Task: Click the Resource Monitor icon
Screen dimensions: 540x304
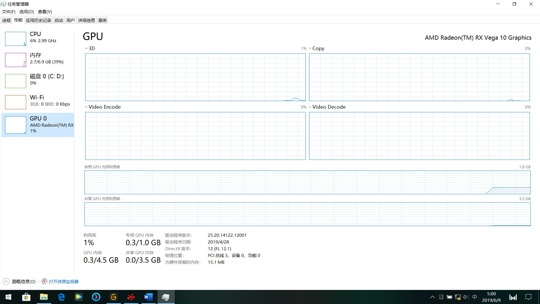Action: click(44, 281)
